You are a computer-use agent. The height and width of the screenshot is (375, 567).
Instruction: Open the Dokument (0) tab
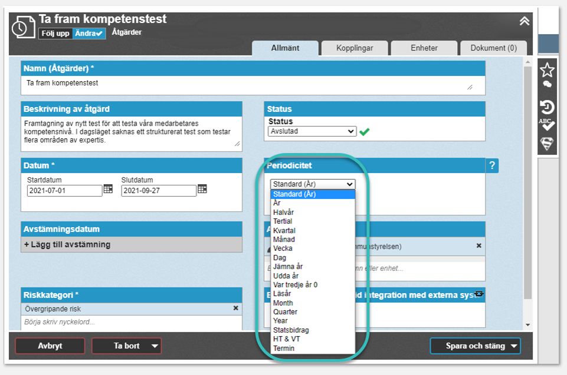[x=493, y=48]
